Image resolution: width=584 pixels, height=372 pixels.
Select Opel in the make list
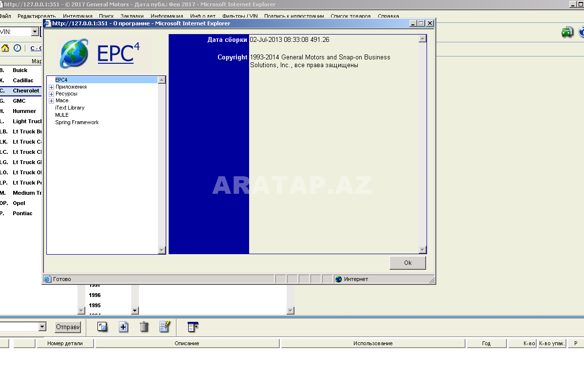pyautogui.click(x=19, y=203)
